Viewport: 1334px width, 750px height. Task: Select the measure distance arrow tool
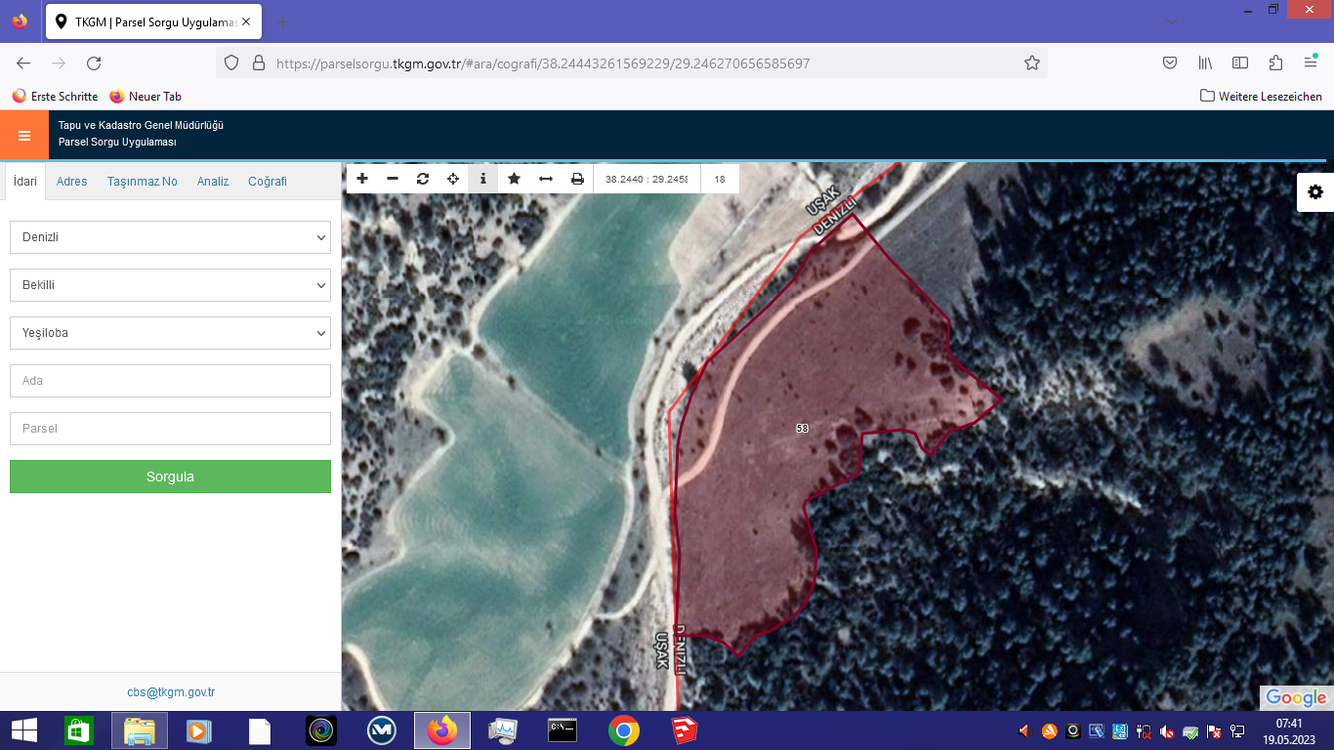(x=546, y=179)
